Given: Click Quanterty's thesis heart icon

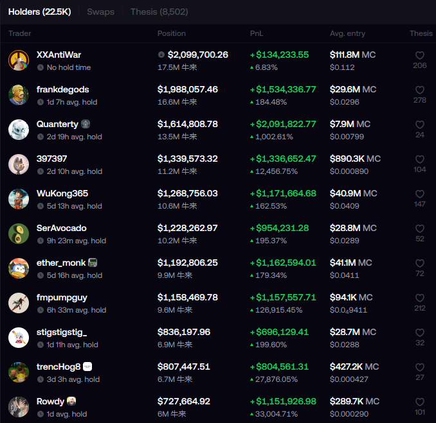Looking at the screenshot, I should [x=419, y=125].
